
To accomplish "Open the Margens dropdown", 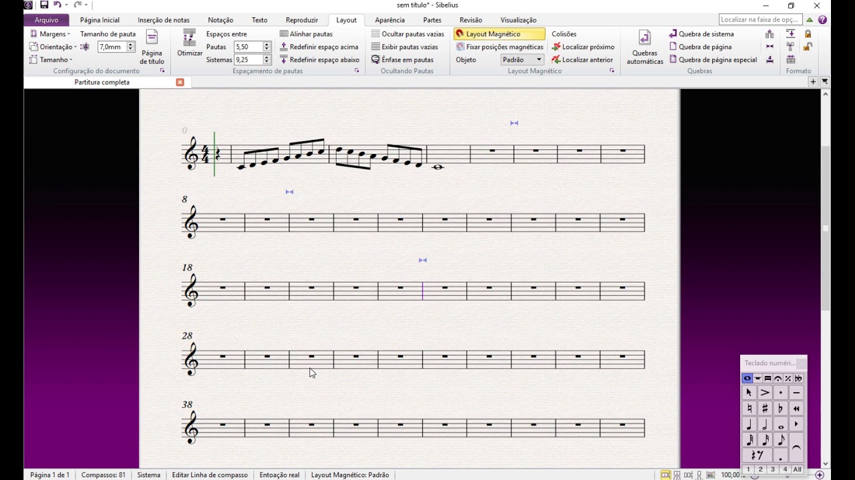I will click(x=50, y=34).
